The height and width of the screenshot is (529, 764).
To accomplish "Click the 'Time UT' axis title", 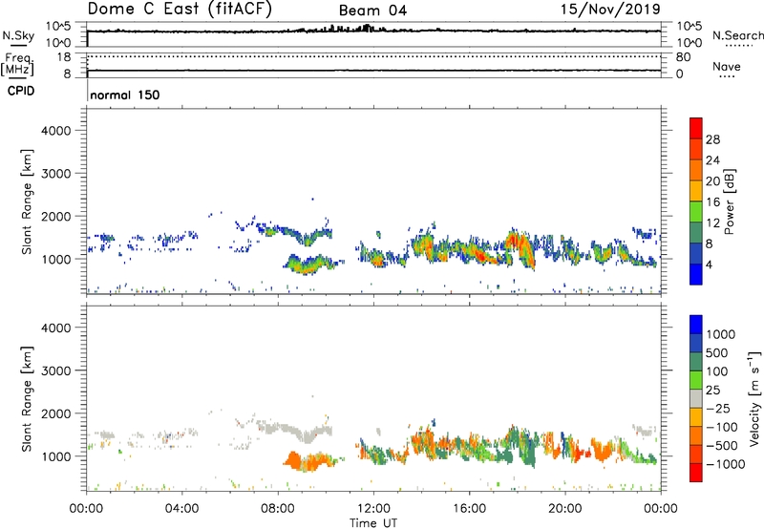I will [x=373, y=523].
